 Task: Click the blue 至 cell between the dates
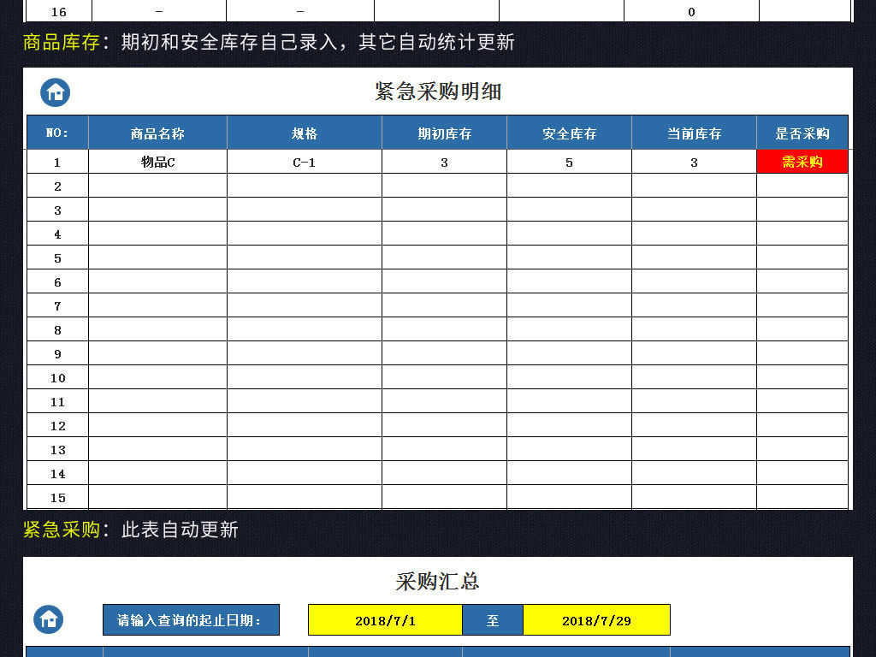[494, 619]
